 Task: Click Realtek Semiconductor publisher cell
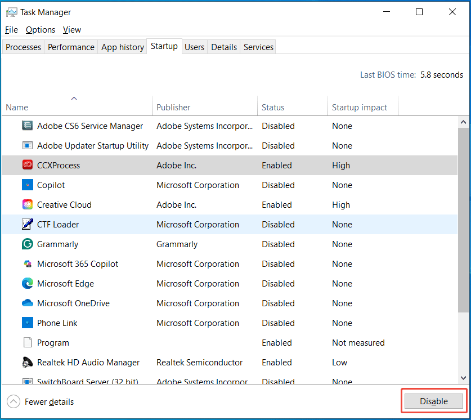pos(199,363)
